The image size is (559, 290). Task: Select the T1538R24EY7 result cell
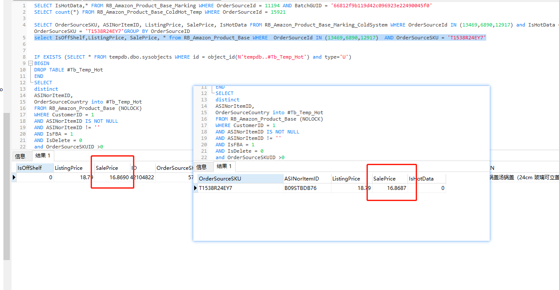point(240,188)
